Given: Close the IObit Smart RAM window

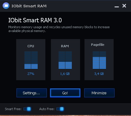Looking at the screenshot, I should coord(124,6).
